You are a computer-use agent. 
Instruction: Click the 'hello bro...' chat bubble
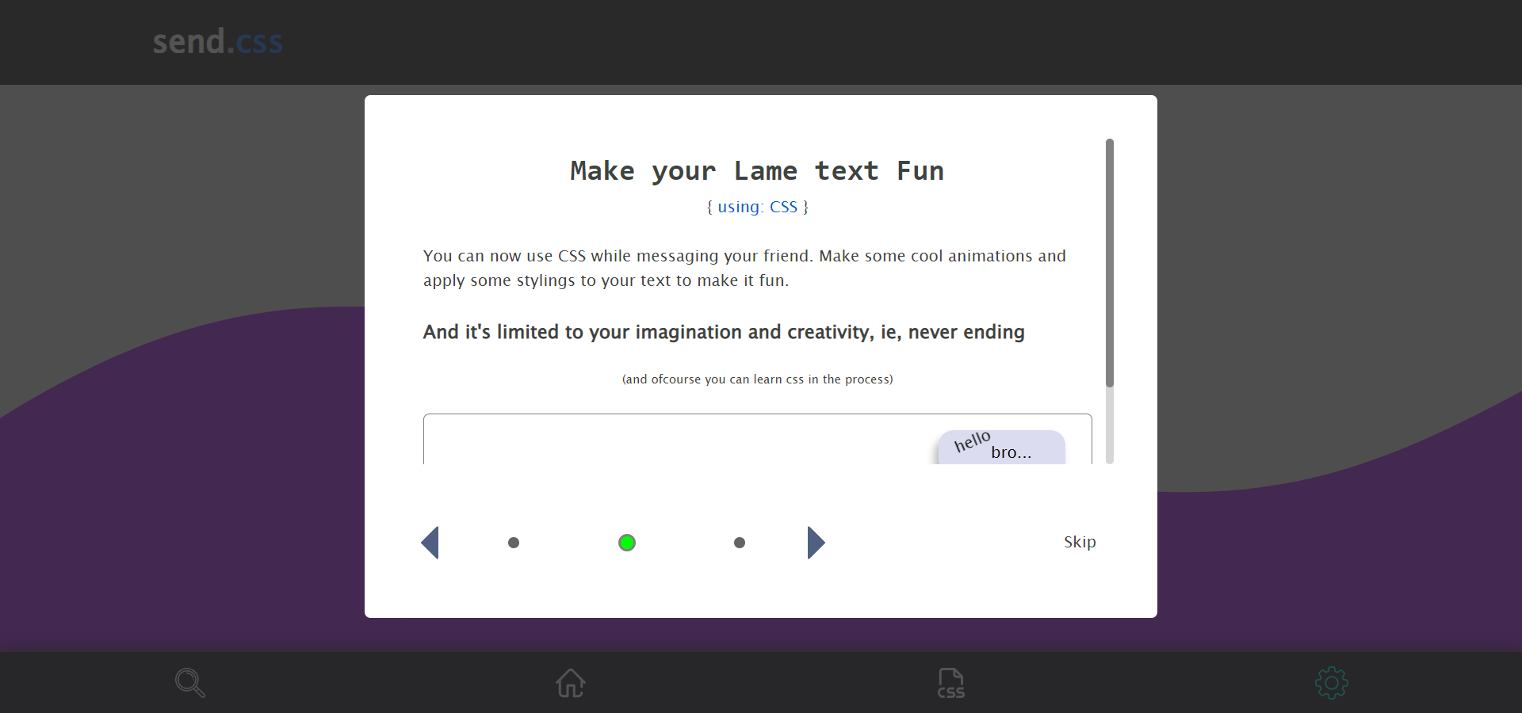[1000, 448]
